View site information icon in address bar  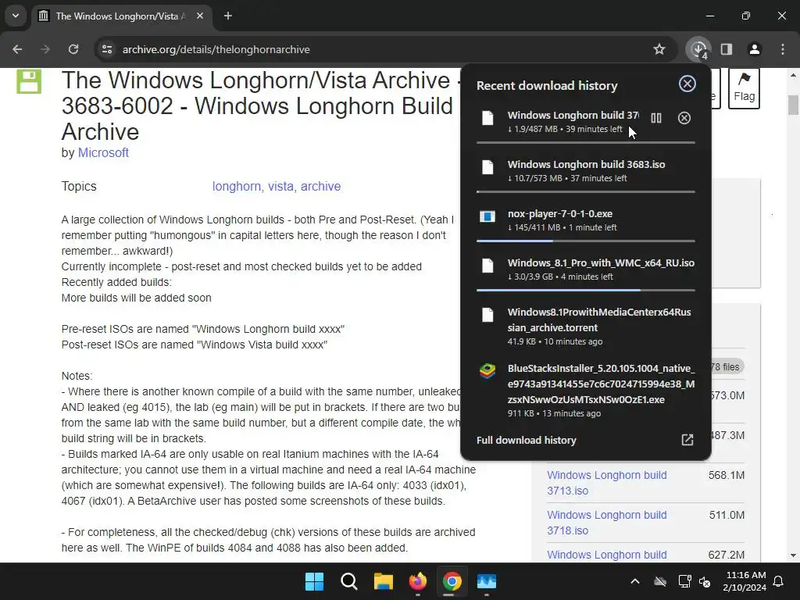pyautogui.click(x=107, y=49)
